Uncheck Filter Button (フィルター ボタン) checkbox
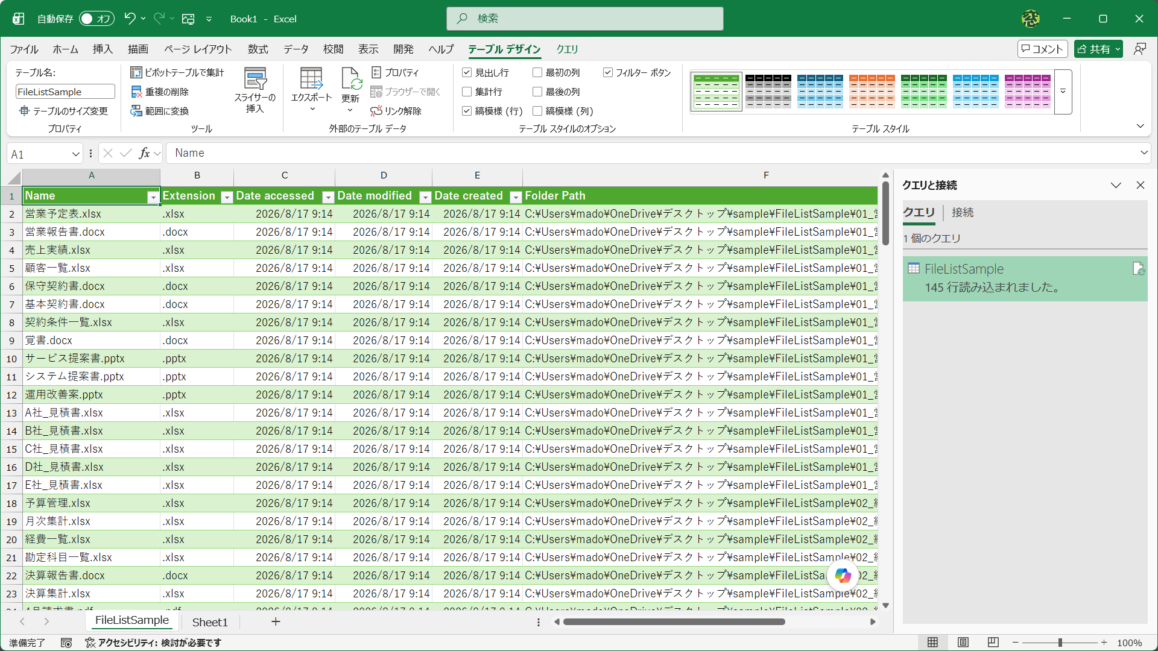The width and height of the screenshot is (1158, 651). coord(608,72)
